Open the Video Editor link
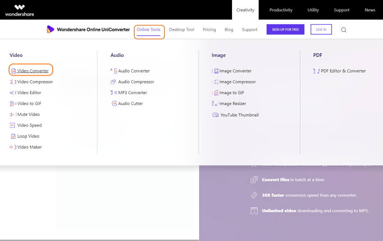383x241 pixels. coord(29,92)
